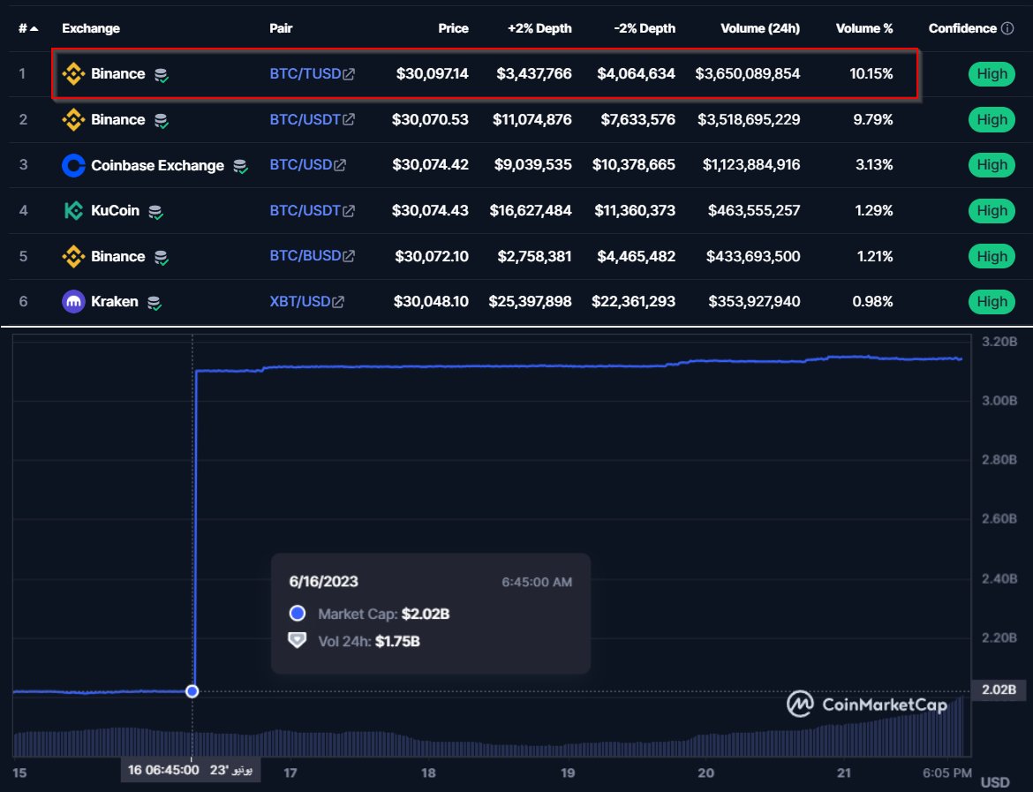Click the 2.02B price axis label
The height and width of the screenshot is (792, 1033).
(x=999, y=690)
